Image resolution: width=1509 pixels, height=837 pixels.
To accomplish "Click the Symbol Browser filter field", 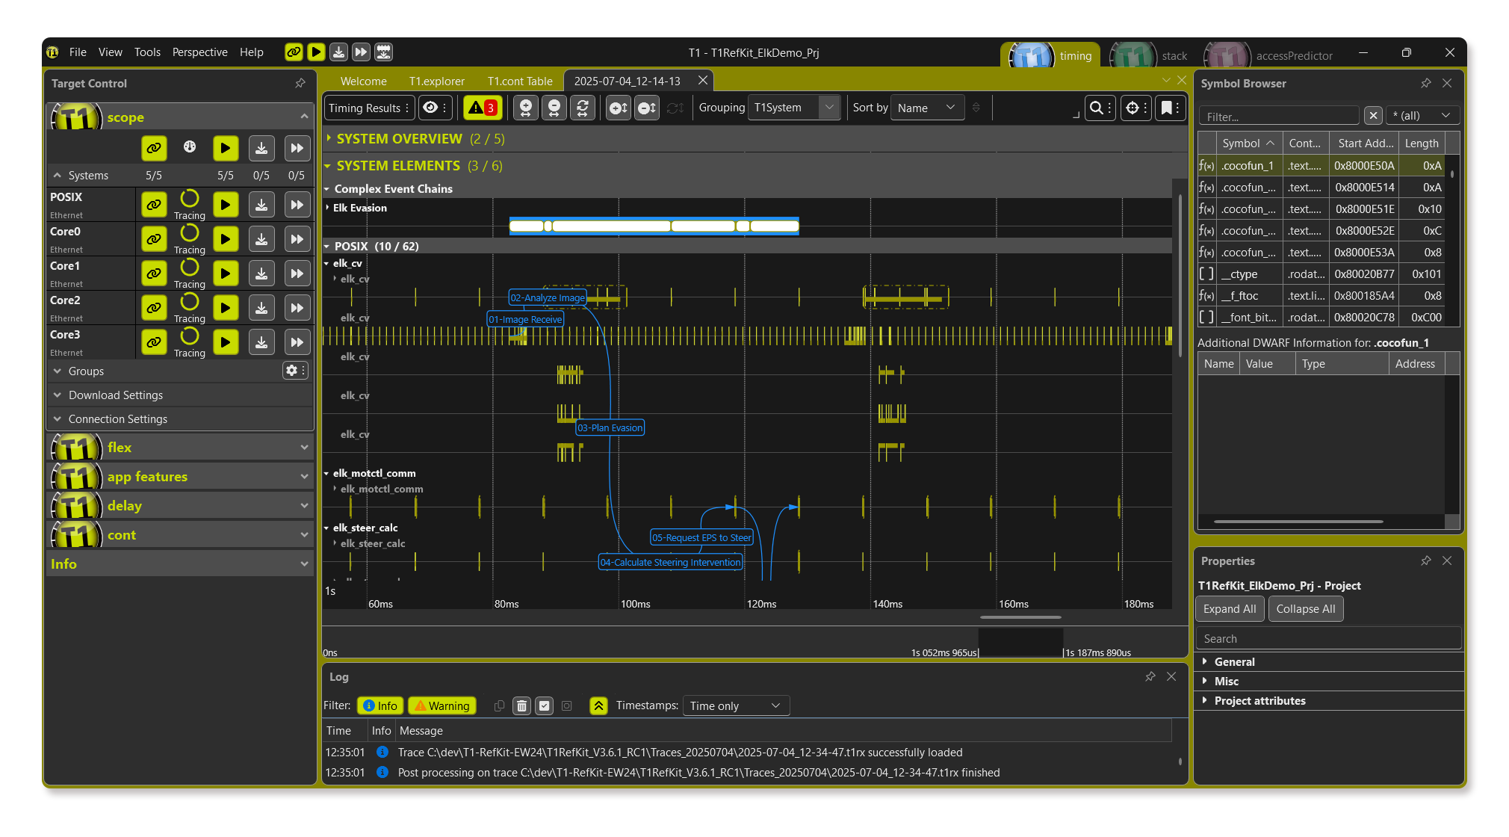I will [x=1279, y=116].
